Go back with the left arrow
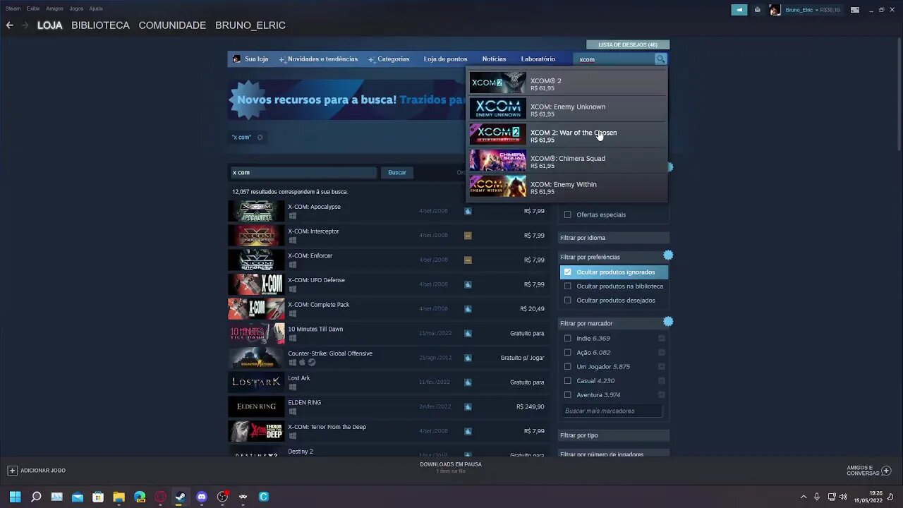 point(9,25)
